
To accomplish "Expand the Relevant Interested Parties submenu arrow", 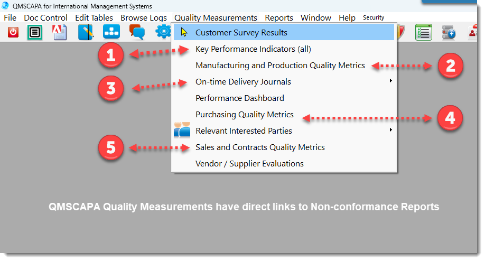I will [390, 130].
